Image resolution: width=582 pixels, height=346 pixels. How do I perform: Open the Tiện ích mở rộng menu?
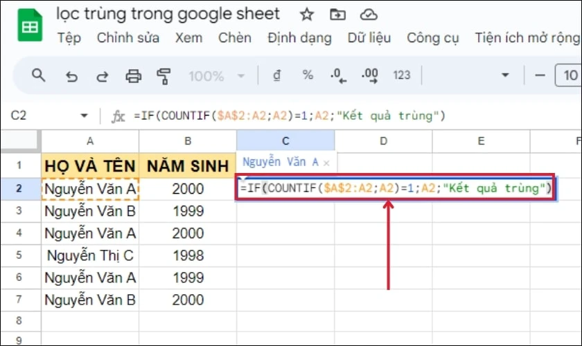527,38
